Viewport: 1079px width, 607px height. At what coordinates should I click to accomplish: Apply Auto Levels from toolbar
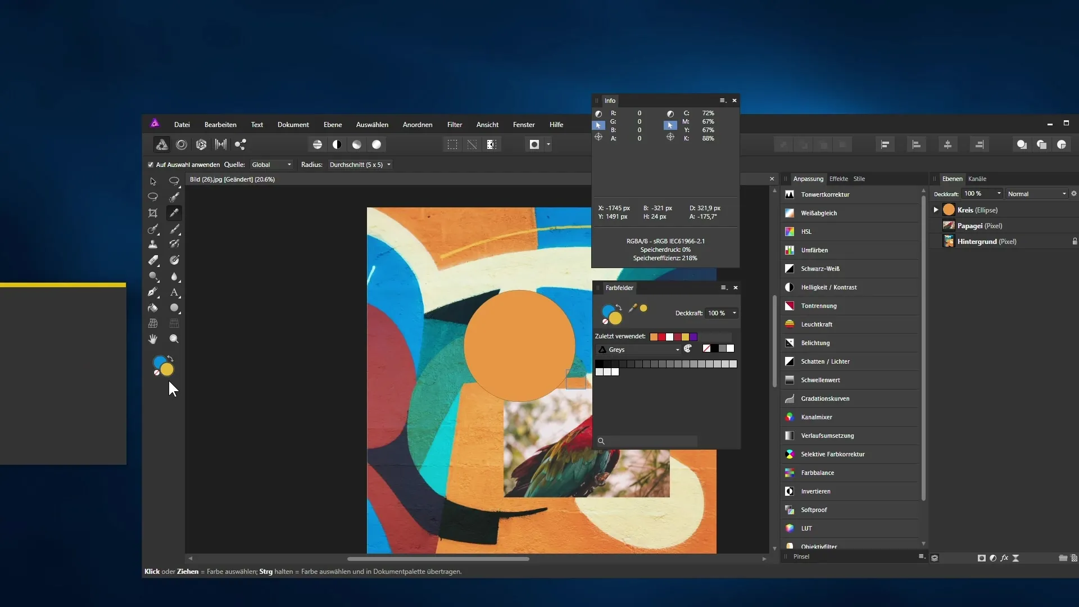coord(318,144)
